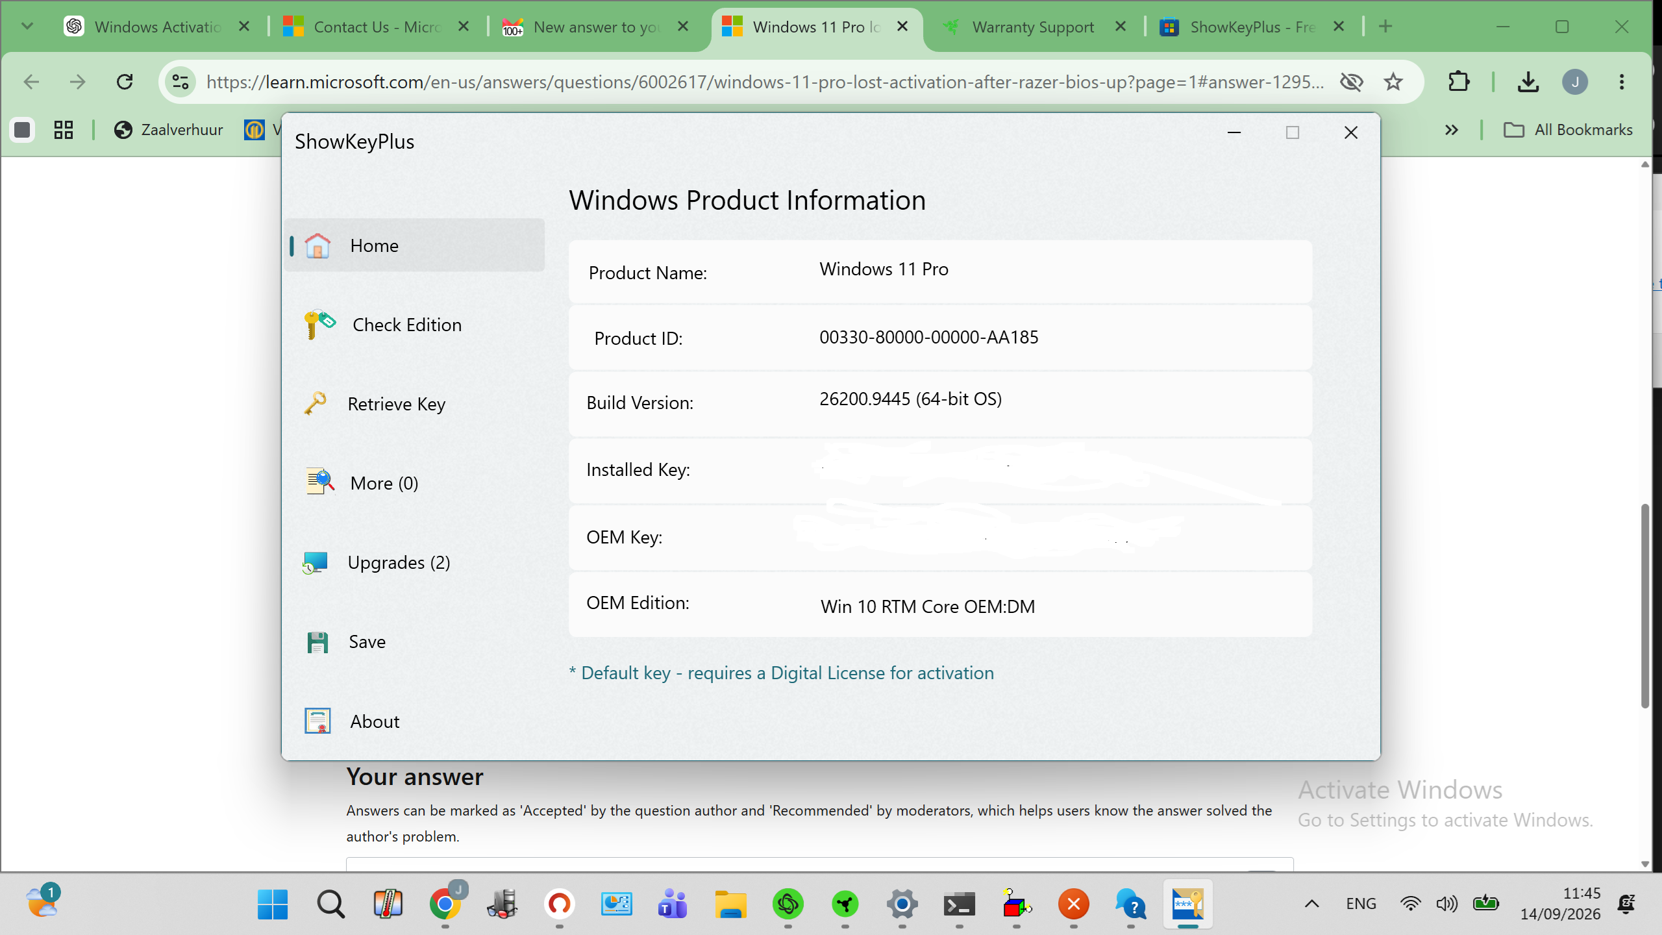Open Microsoft Teams from the taskbar

tap(673, 904)
